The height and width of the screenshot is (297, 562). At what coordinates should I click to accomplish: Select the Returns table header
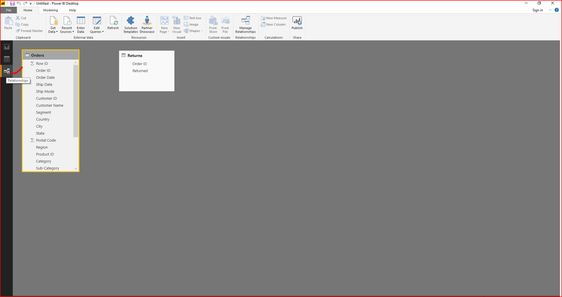147,56
